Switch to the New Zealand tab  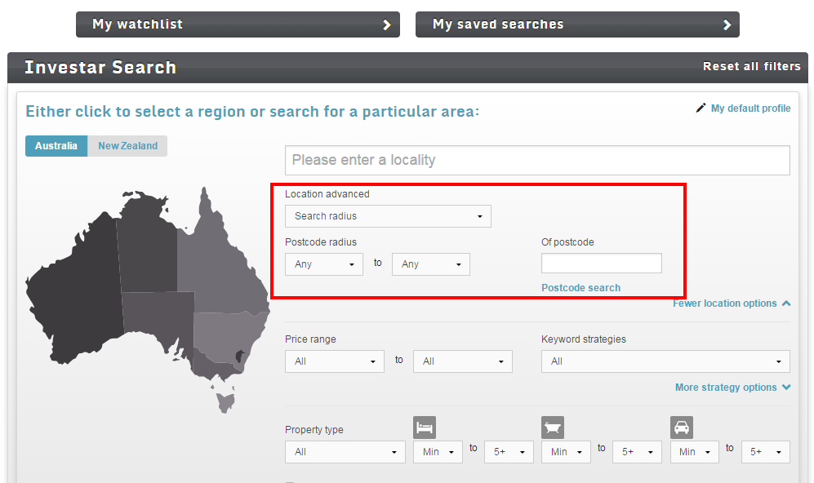(x=127, y=146)
